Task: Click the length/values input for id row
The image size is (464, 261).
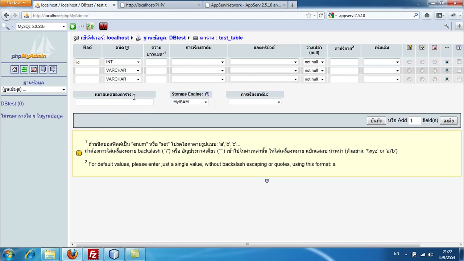Action: click(x=156, y=62)
